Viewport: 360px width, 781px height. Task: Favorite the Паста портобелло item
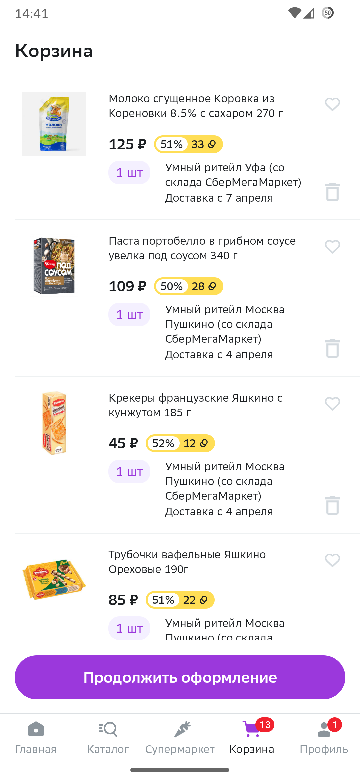332,247
